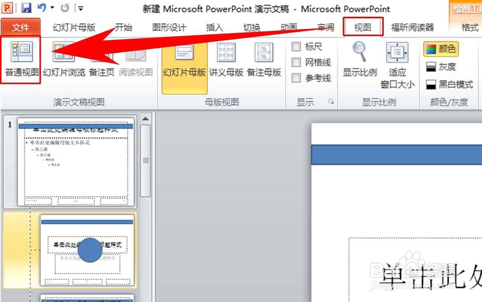The image size is (482, 302).
Task: Open the Undo history dropdown arrow
Action: [x=52, y=8]
